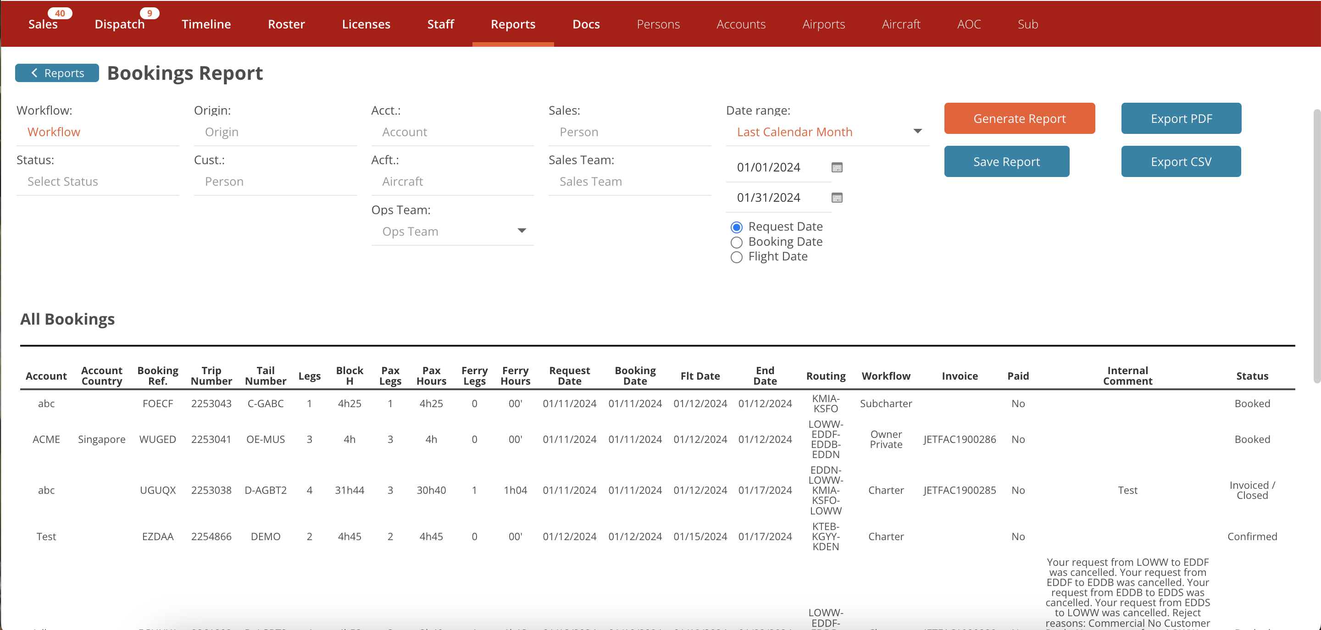Click the Invoiced / Closed status cell
The height and width of the screenshot is (630, 1321).
pyautogui.click(x=1252, y=491)
